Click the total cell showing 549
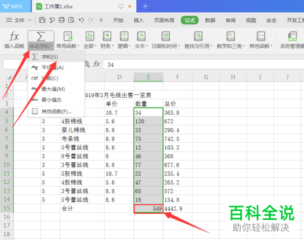304x240 pixels. [148, 208]
